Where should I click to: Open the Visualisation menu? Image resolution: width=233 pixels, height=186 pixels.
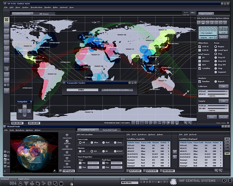[x=36, y=7]
